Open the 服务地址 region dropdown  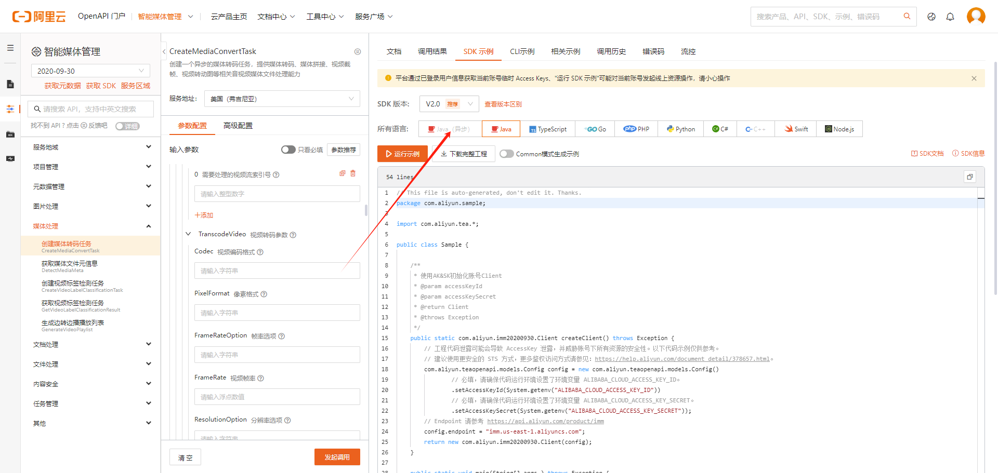click(282, 99)
